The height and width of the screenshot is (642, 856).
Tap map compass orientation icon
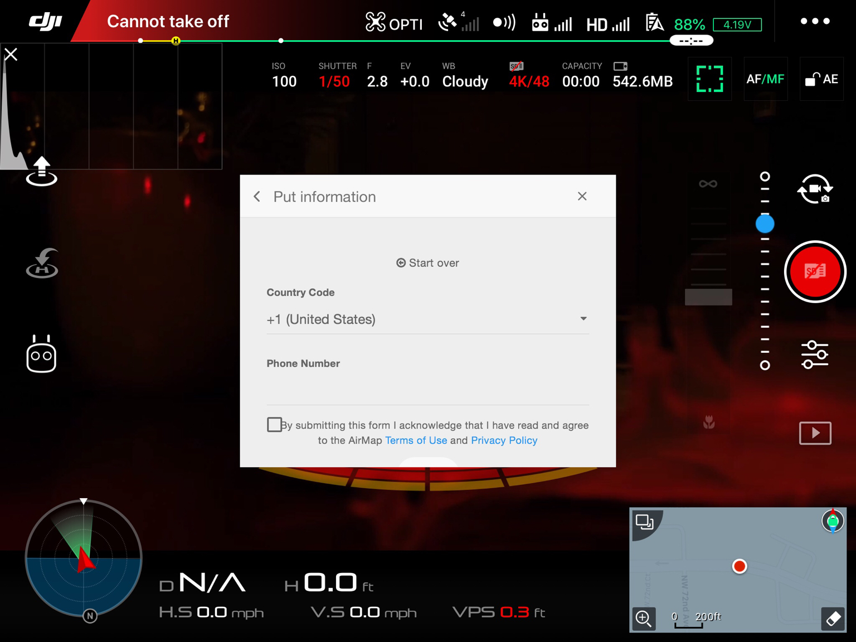click(833, 521)
